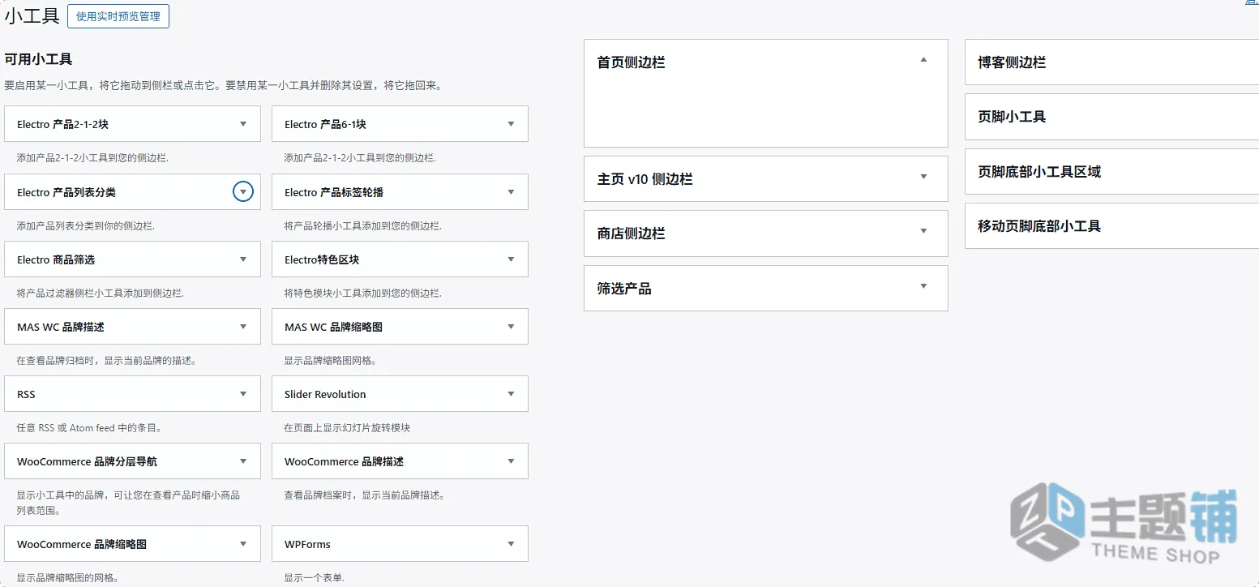Image resolution: width=1259 pixels, height=587 pixels.
Task: Select the MAS WC 品牌描述 widget title
Action: coord(61,327)
